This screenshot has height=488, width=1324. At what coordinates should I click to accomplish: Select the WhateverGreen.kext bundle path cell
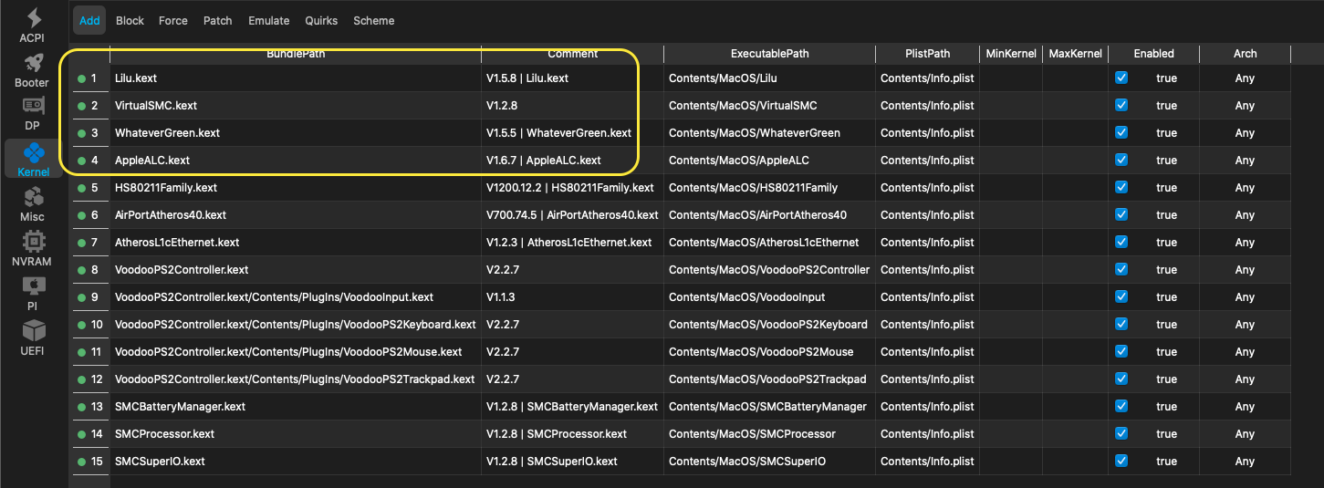click(x=296, y=133)
